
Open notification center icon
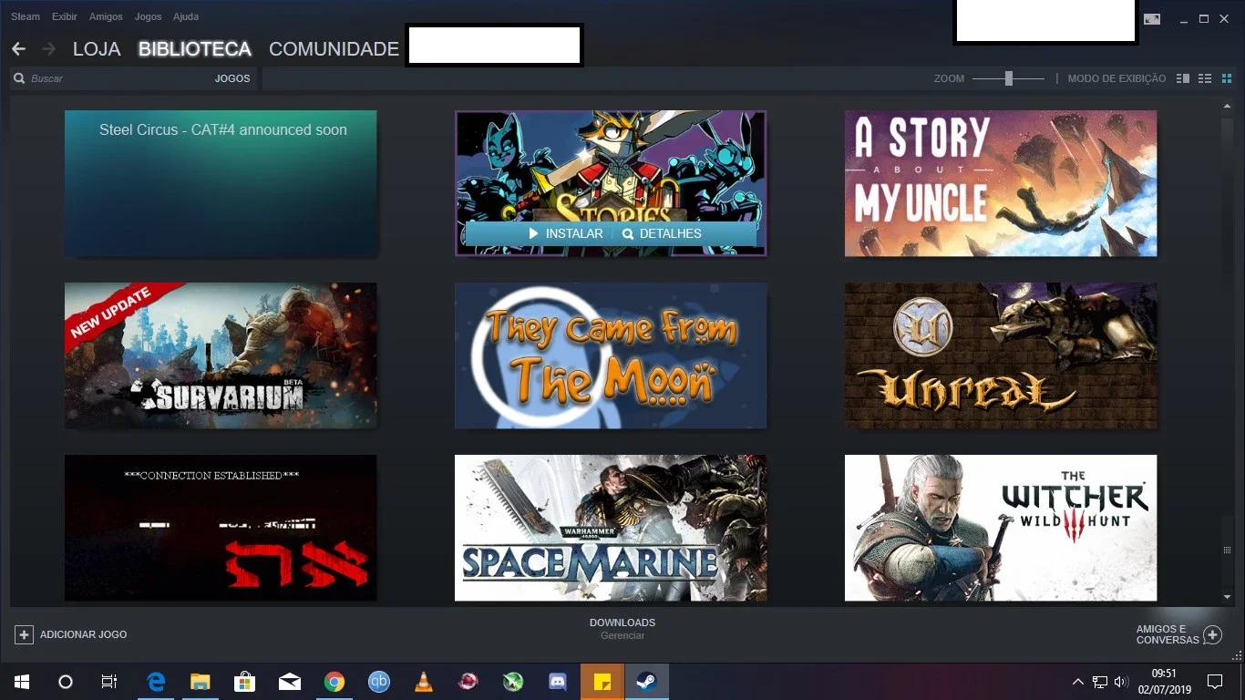1214,682
